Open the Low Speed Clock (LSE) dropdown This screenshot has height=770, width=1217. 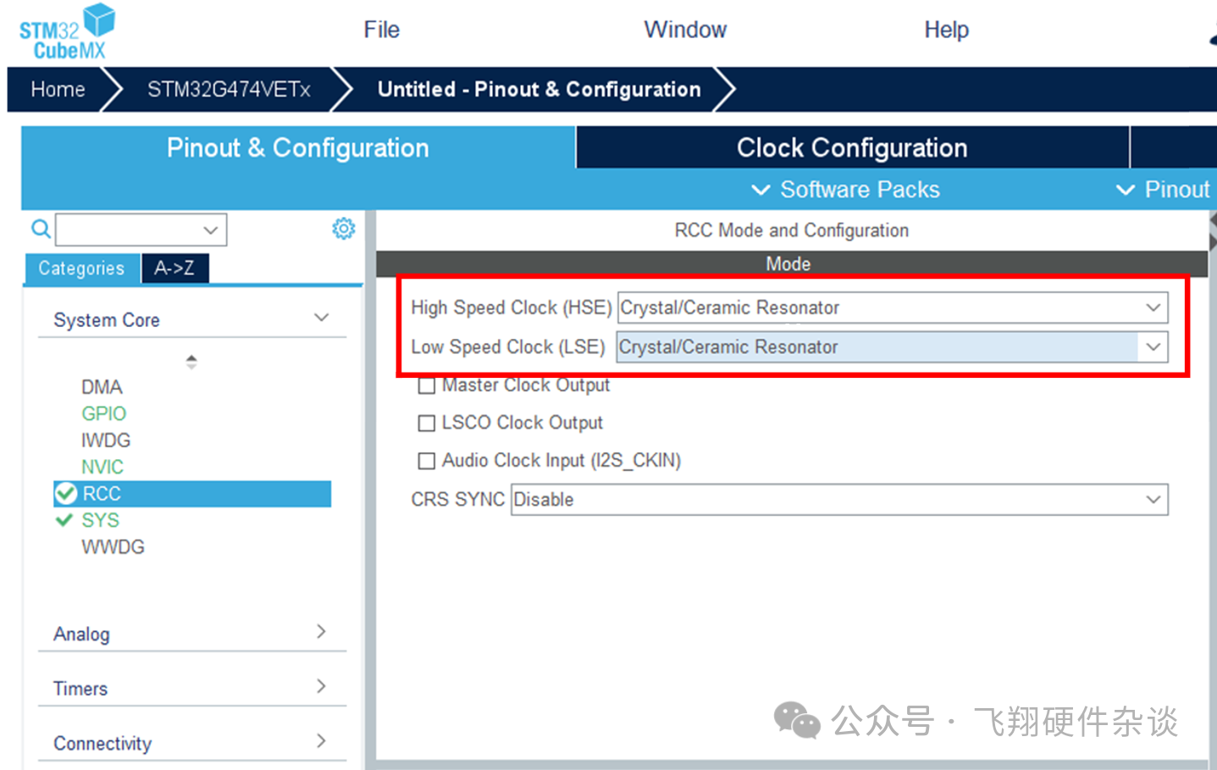(893, 347)
